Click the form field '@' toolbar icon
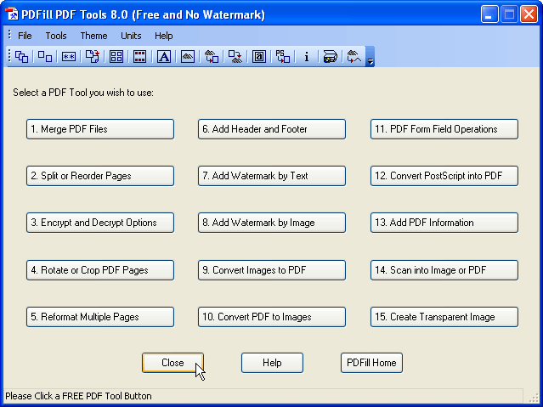This screenshot has width=543, height=407. pyautogui.click(x=259, y=57)
